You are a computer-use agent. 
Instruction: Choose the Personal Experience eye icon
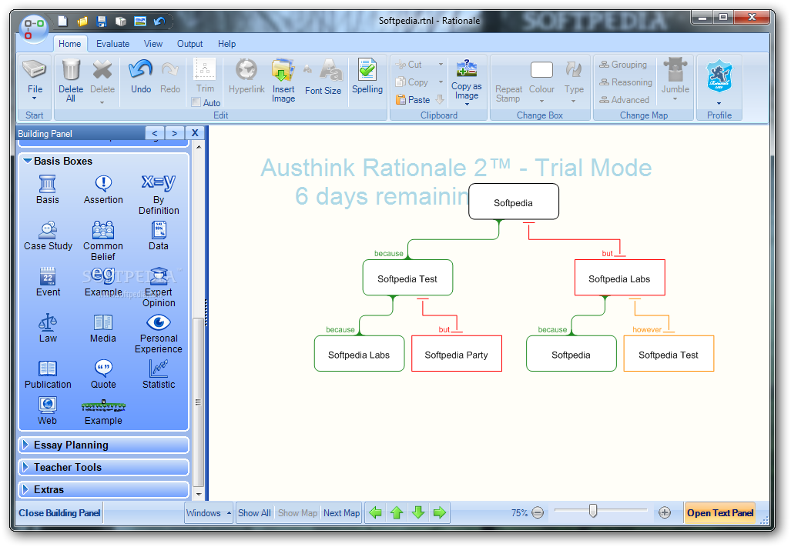(159, 322)
